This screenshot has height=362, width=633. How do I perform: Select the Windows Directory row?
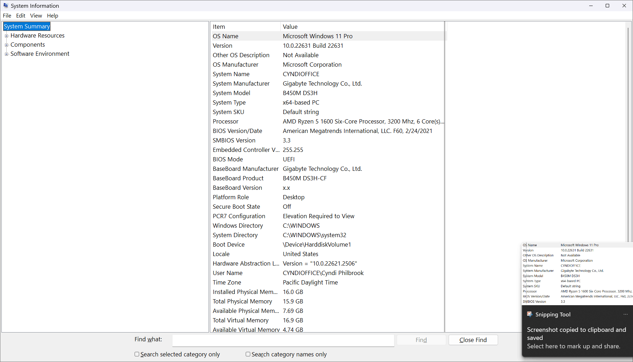[x=328, y=226]
